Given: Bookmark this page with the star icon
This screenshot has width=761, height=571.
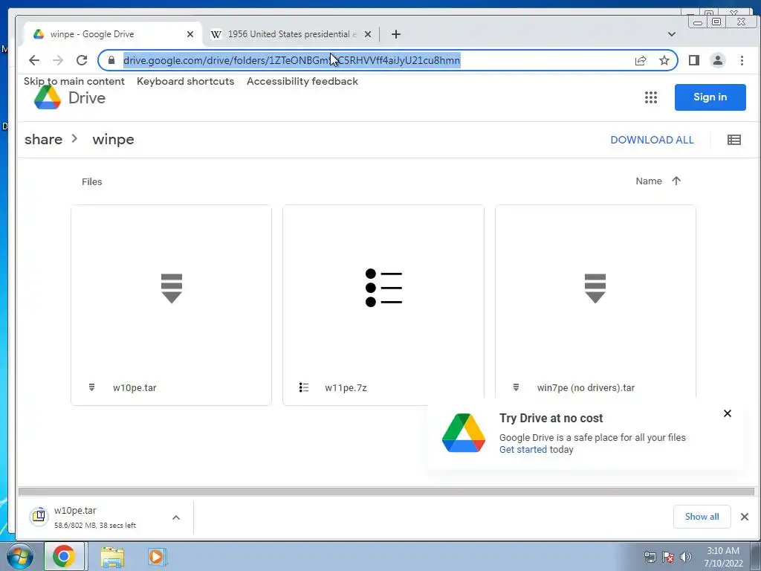Looking at the screenshot, I should point(664,60).
